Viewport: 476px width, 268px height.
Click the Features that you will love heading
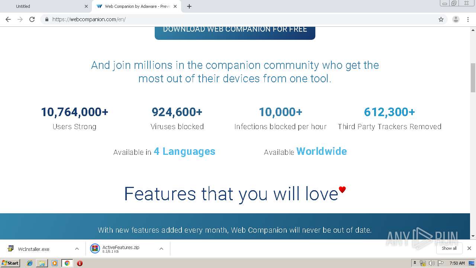tap(231, 194)
